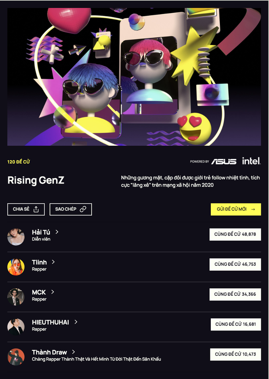This screenshot has width=269, height=379.
Task: Click the CHIA SẺ share button
Action: tap(26, 209)
